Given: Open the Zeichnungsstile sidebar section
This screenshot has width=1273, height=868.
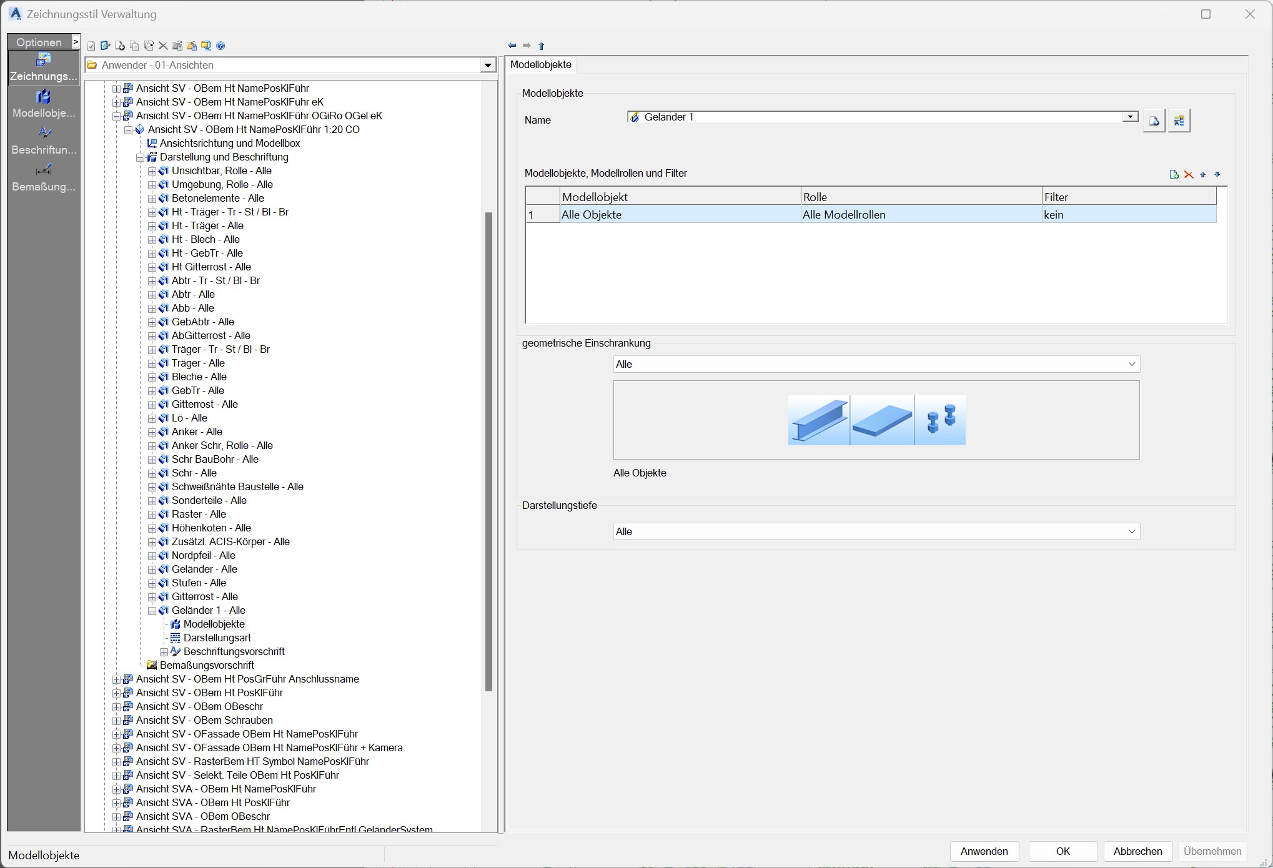Looking at the screenshot, I should [44, 67].
